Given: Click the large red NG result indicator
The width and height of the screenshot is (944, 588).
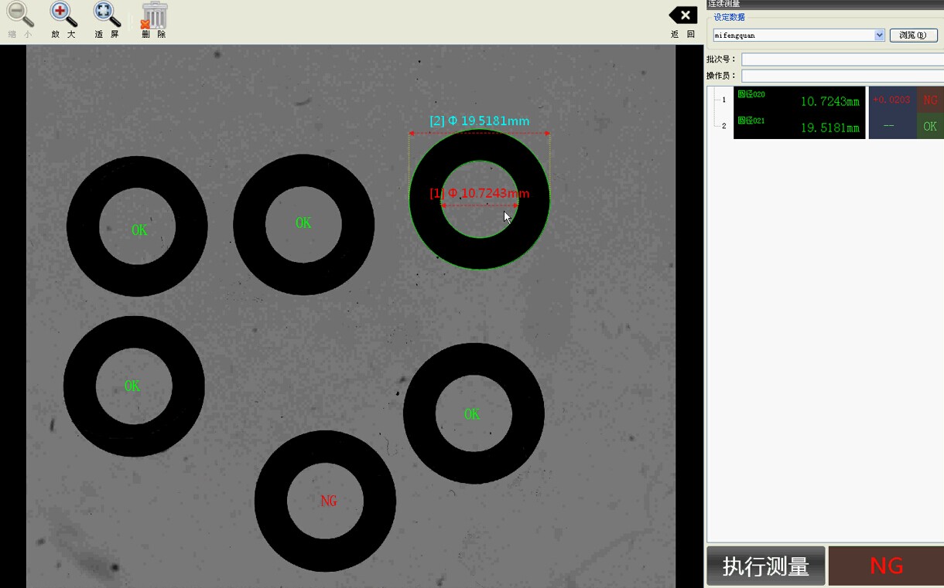Looking at the screenshot, I should [x=886, y=566].
